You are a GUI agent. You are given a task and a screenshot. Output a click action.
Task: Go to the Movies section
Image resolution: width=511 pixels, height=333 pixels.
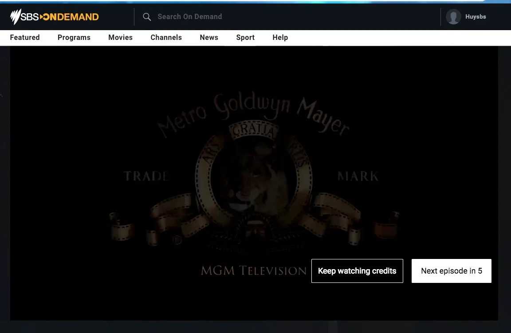pyautogui.click(x=120, y=38)
